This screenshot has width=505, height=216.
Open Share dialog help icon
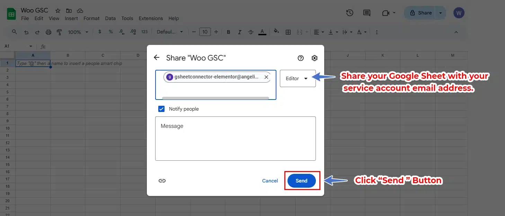click(301, 58)
